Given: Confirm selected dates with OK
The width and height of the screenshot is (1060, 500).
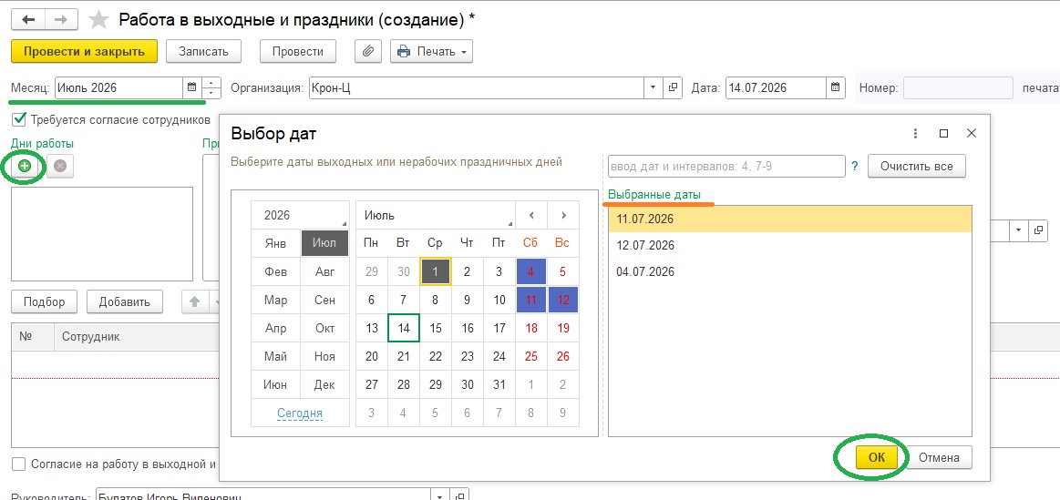Looking at the screenshot, I should [876, 457].
